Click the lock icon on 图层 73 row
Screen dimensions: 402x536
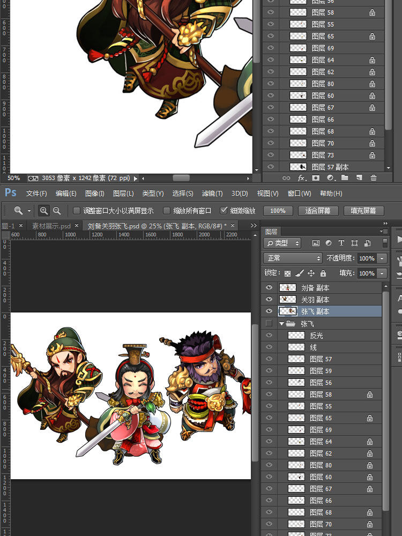click(x=373, y=155)
